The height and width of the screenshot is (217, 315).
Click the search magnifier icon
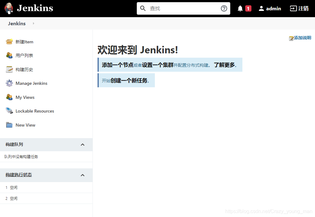pos(143,8)
